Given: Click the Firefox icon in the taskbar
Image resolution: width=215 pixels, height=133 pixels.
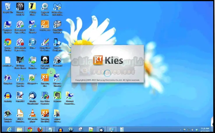Looking at the screenshot, I should 40,129.
